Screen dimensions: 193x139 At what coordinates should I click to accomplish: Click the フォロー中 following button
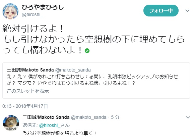pyautogui.click(x=161, y=11)
